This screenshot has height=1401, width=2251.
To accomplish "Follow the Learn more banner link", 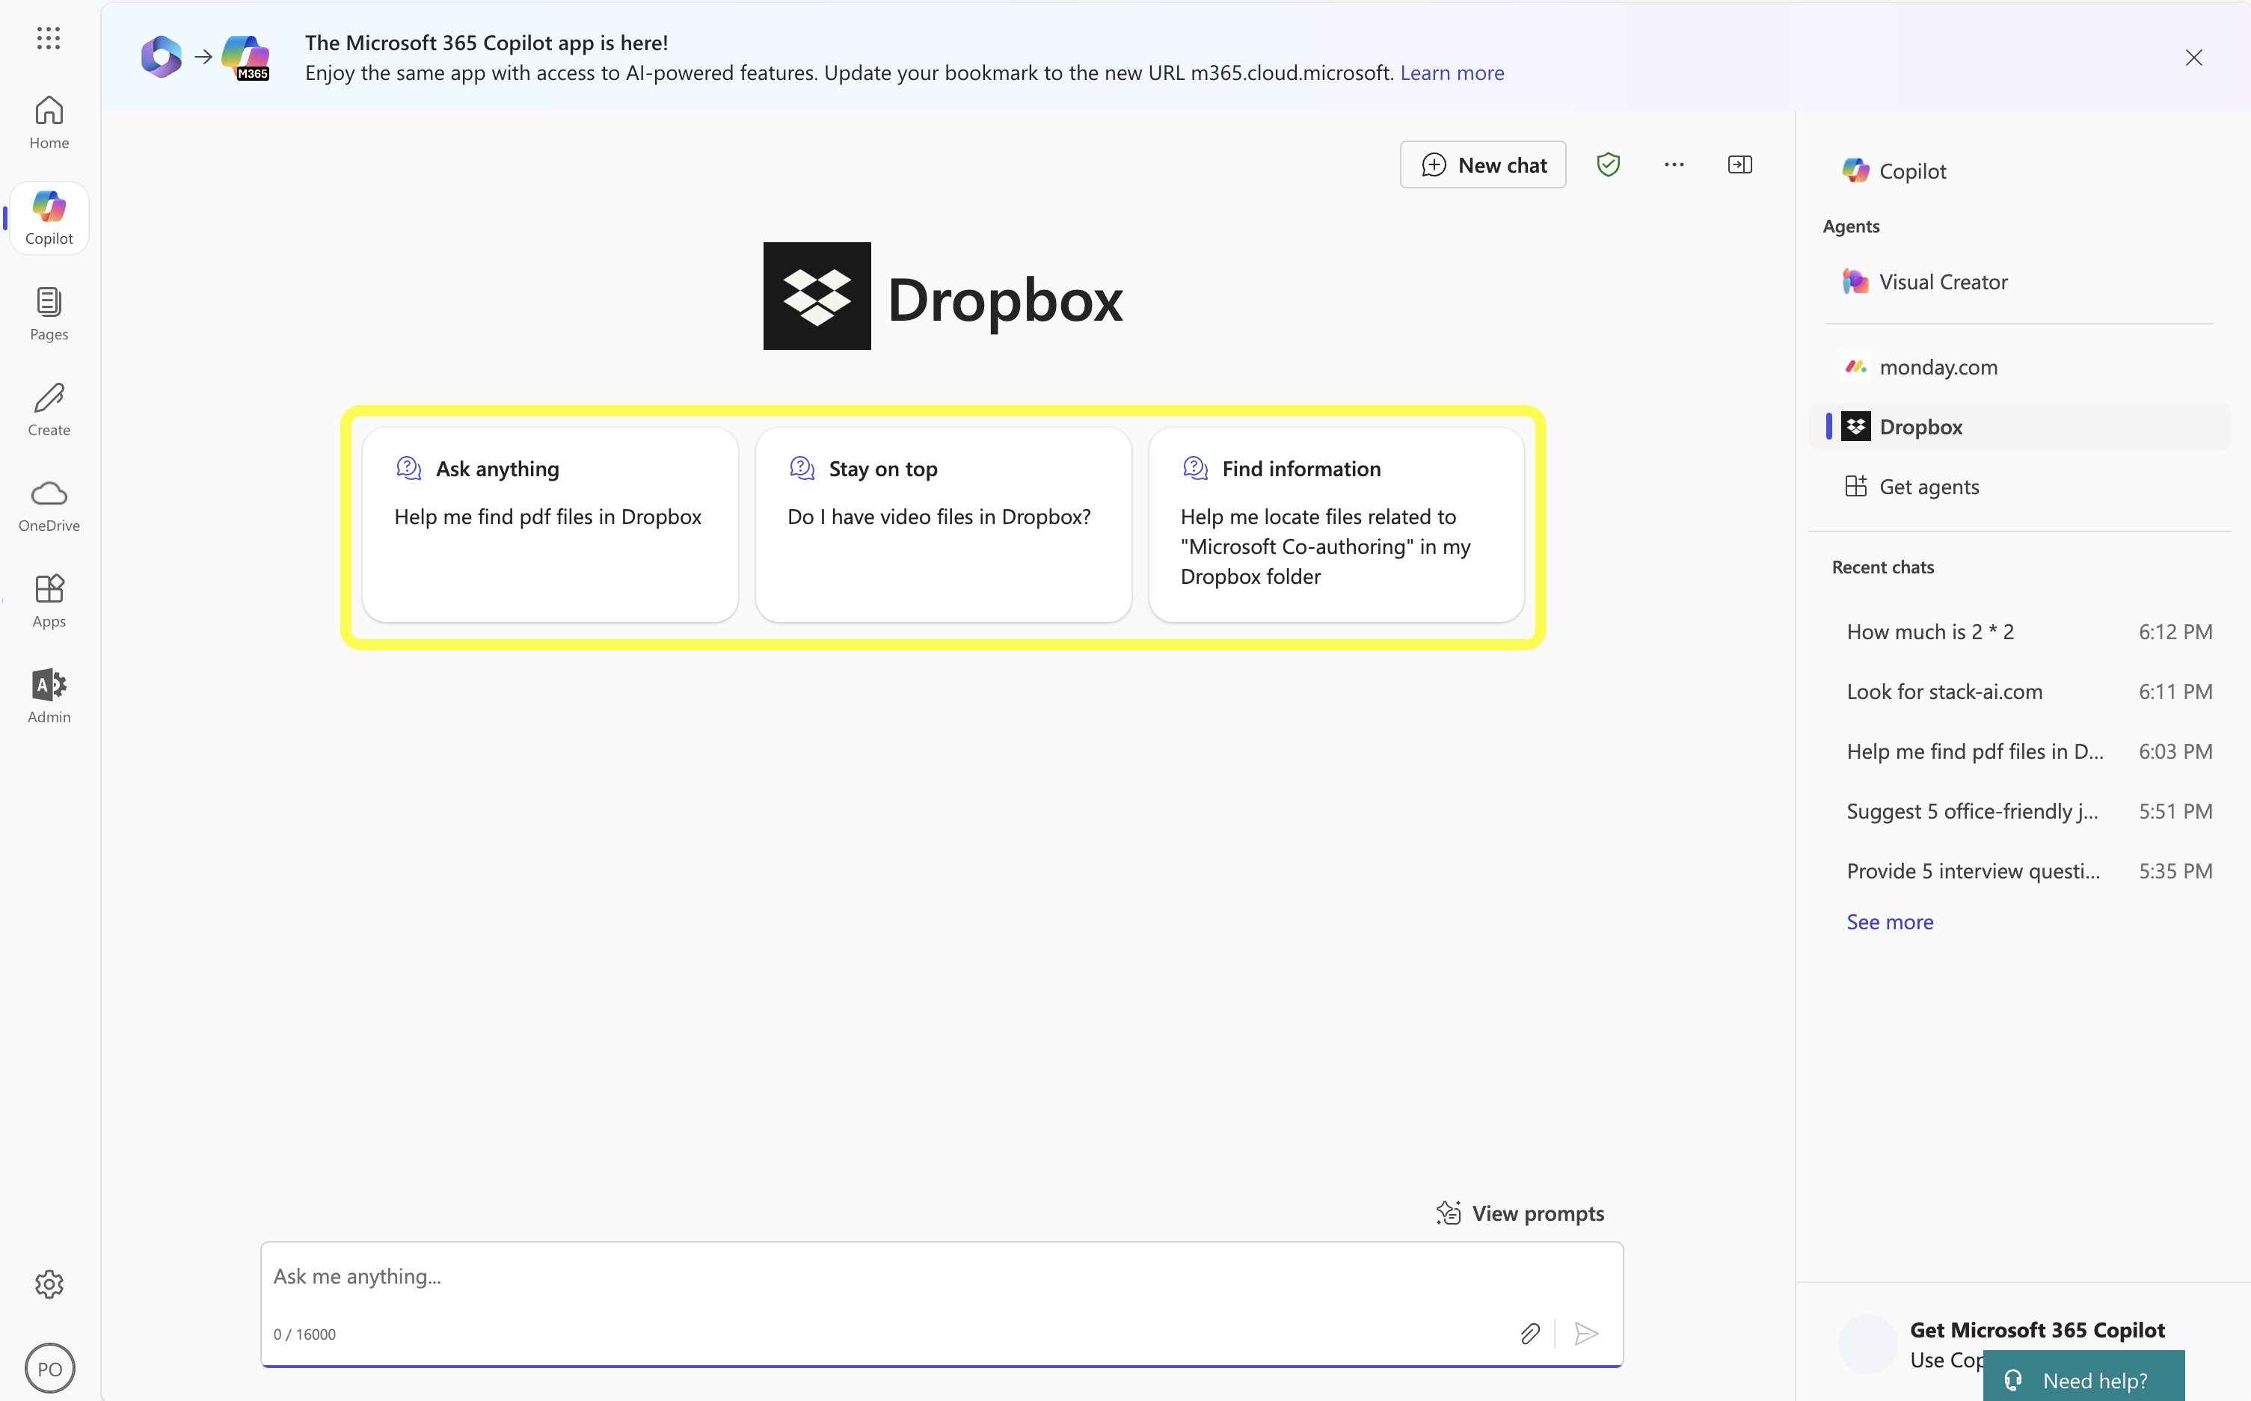I will pyautogui.click(x=1452, y=73).
